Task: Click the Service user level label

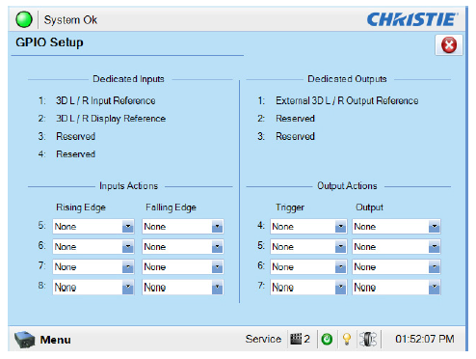Action: (x=263, y=339)
